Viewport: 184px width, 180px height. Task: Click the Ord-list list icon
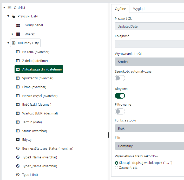(x=10, y=8)
